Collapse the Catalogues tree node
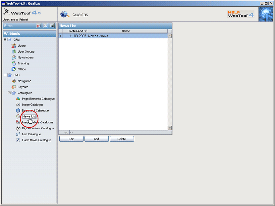Viewport: 275px width, 206px height. 9,93
